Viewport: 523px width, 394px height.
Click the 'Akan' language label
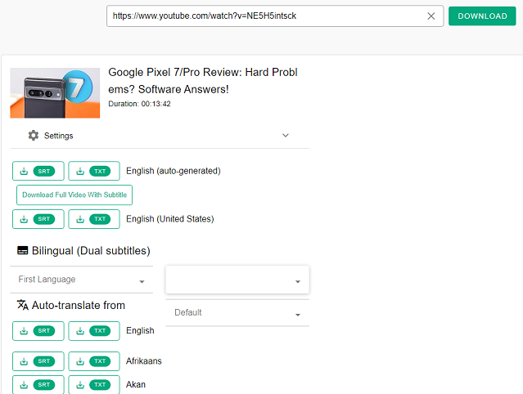(136, 385)
